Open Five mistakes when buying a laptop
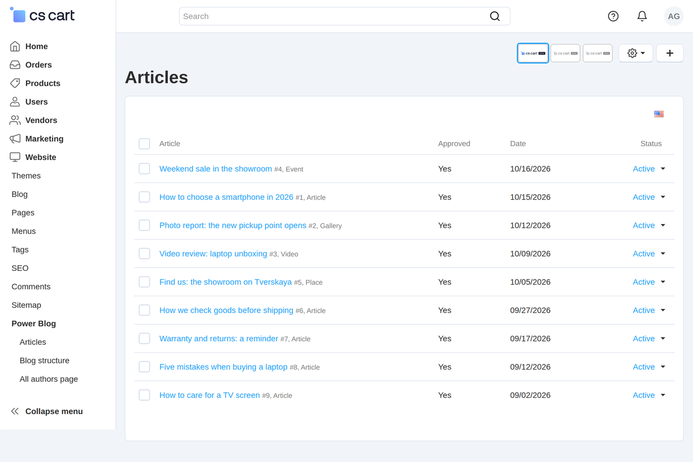Viewport: 693px width, 462px height. 223,367
